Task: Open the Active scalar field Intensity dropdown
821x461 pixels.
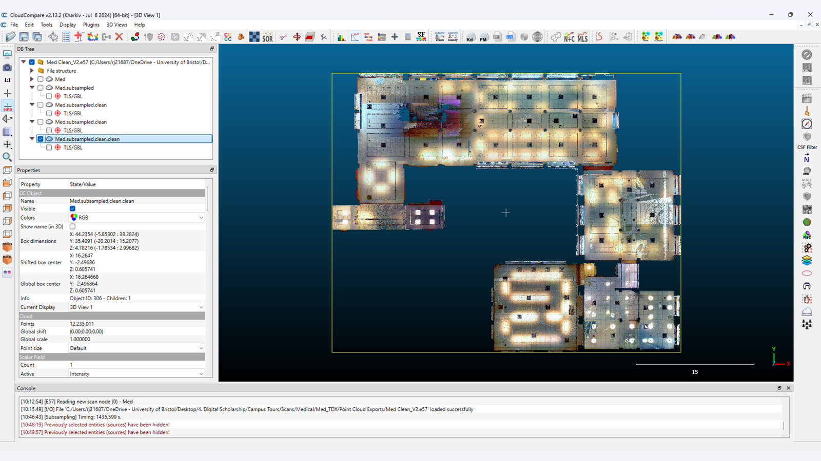Action: [137, 374]
